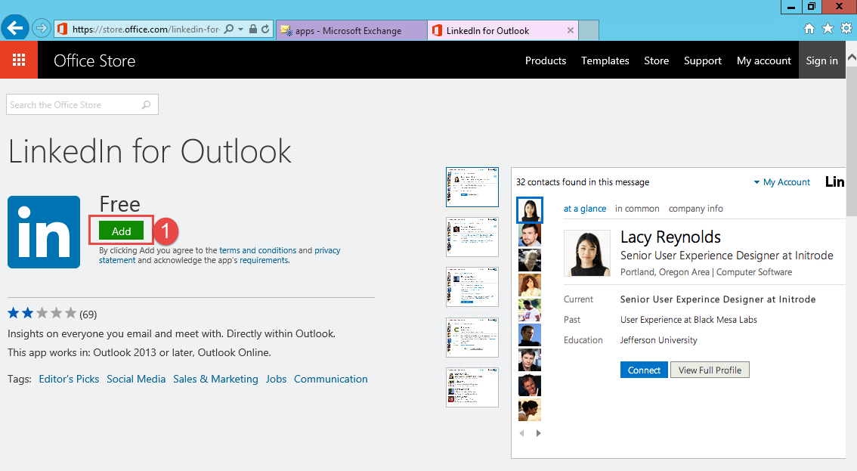The height and width of the screenshot is (471, 857).
Task: Go to browser Home icon
Action: 809,29
